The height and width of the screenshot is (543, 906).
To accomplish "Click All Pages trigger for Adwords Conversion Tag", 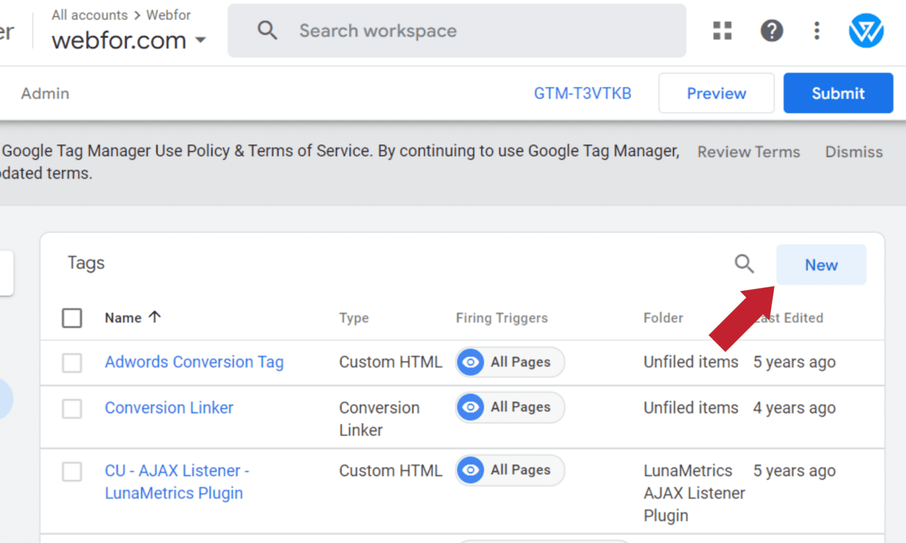I will click(510, 362).
